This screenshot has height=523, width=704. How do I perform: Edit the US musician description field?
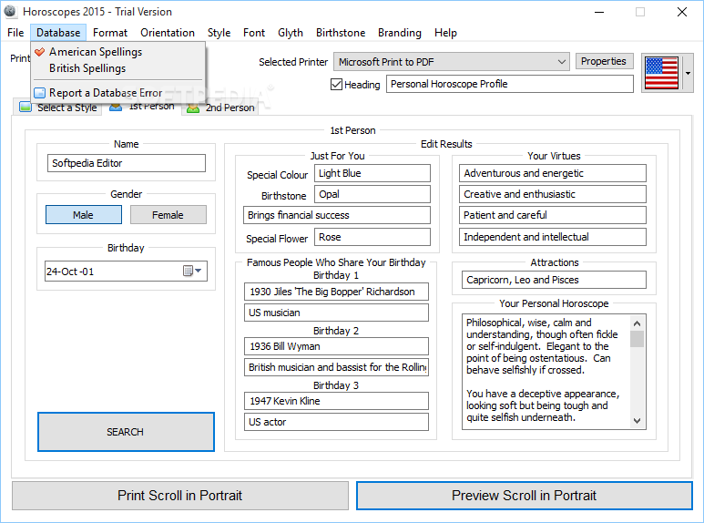coord(336,313)
